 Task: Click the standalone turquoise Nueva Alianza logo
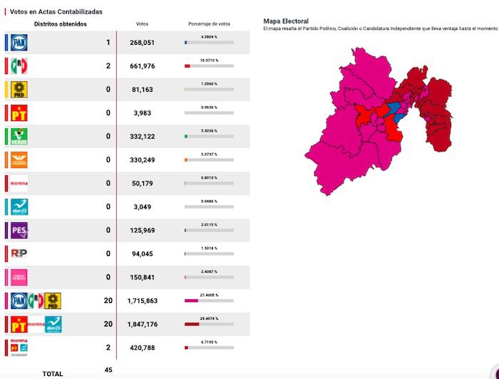tap(19, 207)
